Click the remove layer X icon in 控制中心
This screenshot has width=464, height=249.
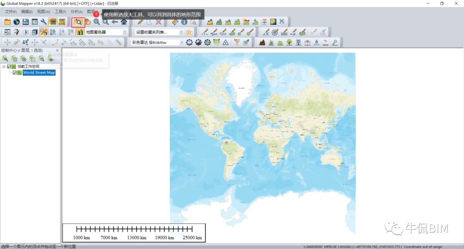pos(23,58)
